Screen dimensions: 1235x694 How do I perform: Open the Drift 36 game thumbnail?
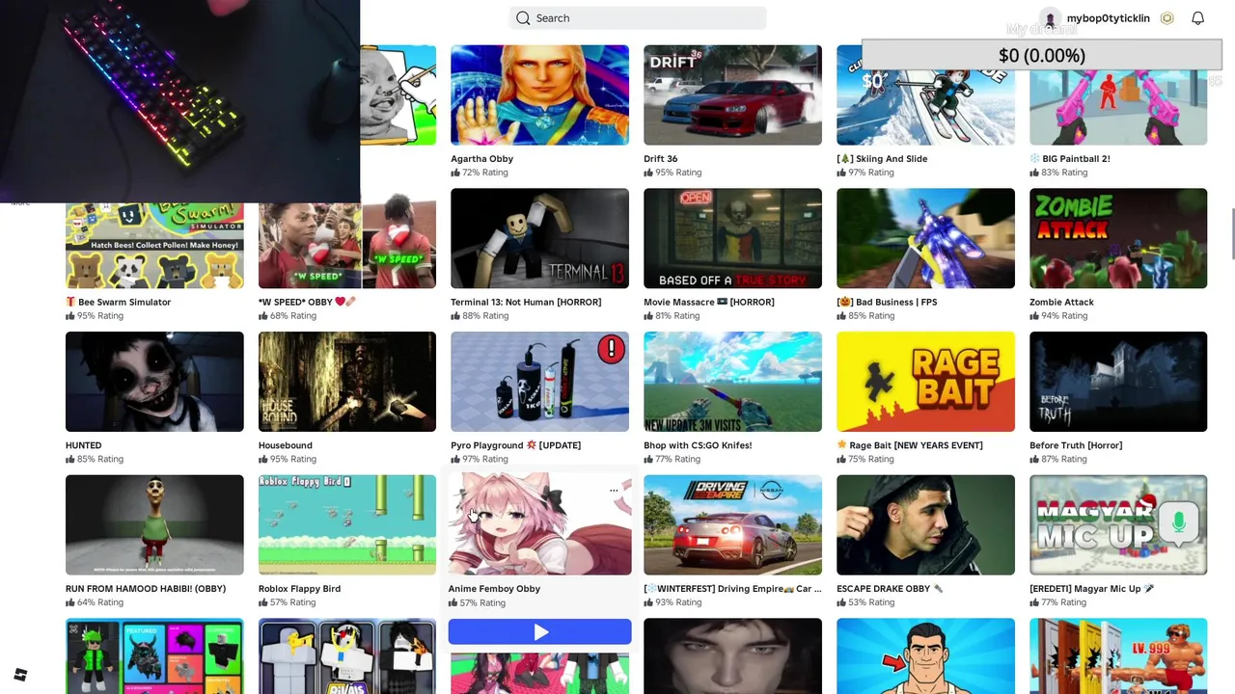[x=732, y=95]
